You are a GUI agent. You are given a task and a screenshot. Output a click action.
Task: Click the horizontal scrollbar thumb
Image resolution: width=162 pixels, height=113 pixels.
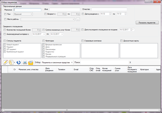click(67, 110)
